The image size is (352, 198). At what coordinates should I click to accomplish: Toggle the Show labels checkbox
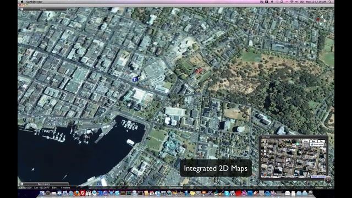312,145
